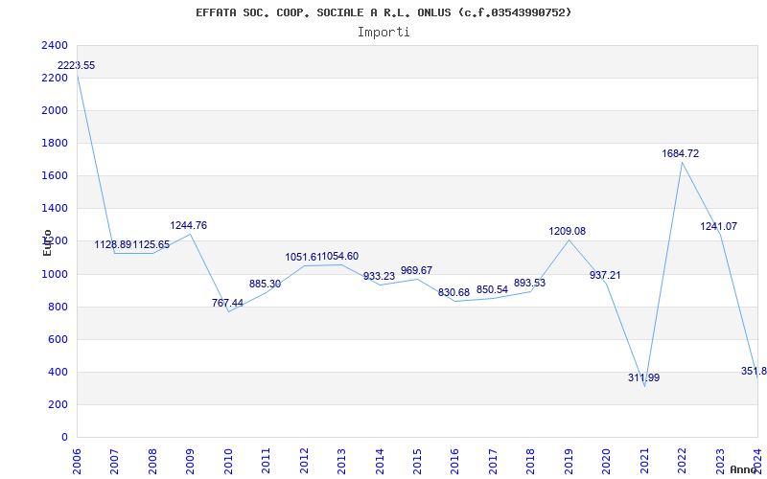Click the 2009 year label

point(190,462)
